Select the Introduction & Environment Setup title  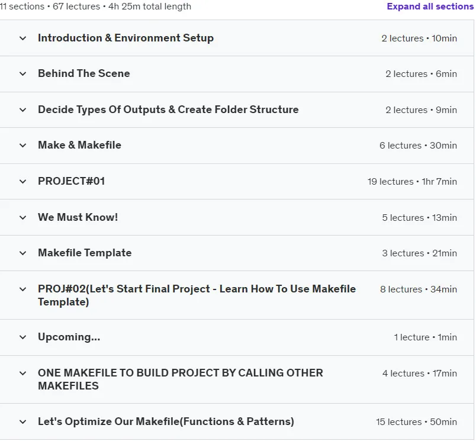(126, 38)
